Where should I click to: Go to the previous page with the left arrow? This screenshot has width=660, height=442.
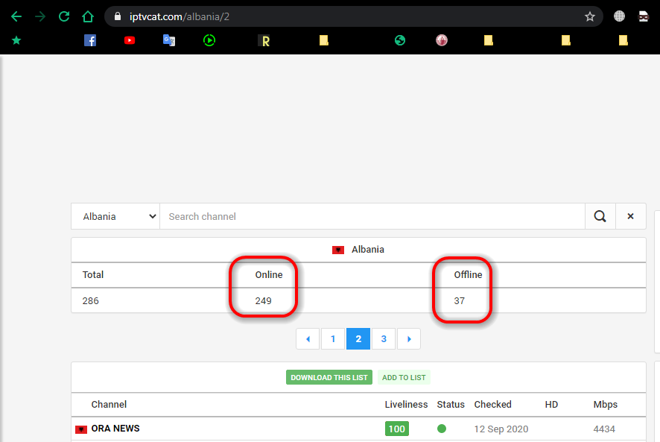click(x=308, y=338)
